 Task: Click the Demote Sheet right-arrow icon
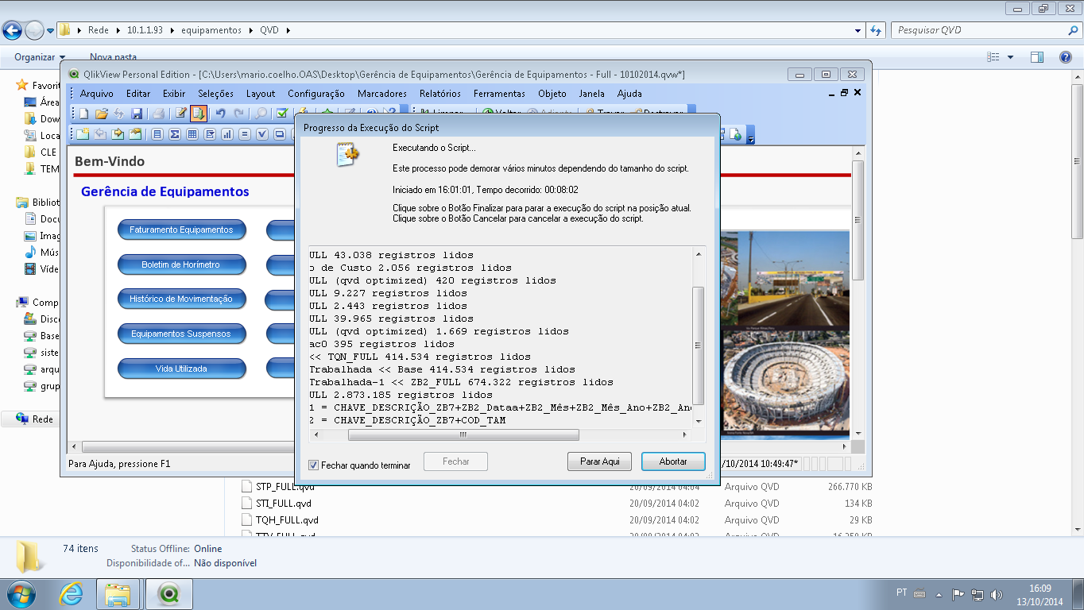pyautogui.click(x=118, y=133)
